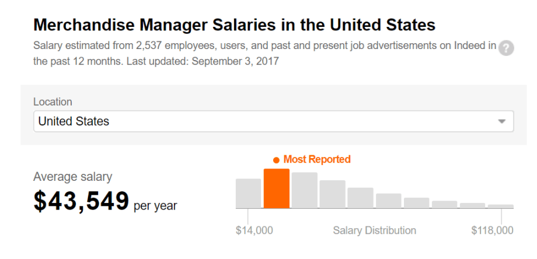
Task: Click the orange dot beside Most Reported
Action: coord(276,160)
